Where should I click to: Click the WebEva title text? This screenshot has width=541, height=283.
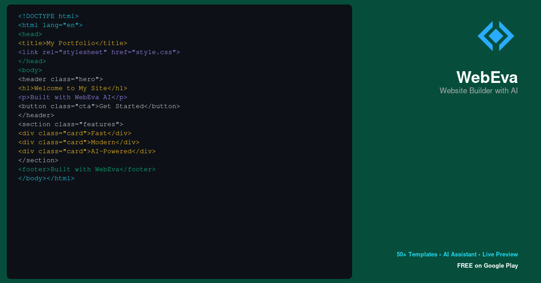tap(487, 78)
